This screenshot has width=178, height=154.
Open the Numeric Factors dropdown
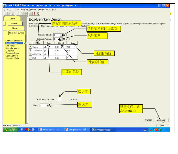tap(61, 35)
